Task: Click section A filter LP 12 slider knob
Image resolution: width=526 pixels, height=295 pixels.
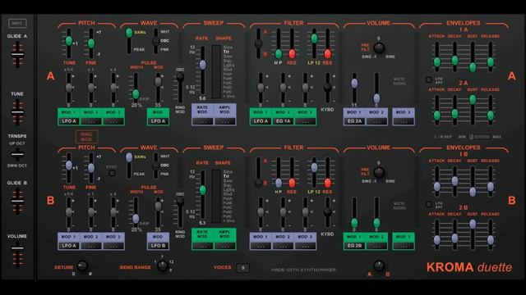Action: (314, 39)
